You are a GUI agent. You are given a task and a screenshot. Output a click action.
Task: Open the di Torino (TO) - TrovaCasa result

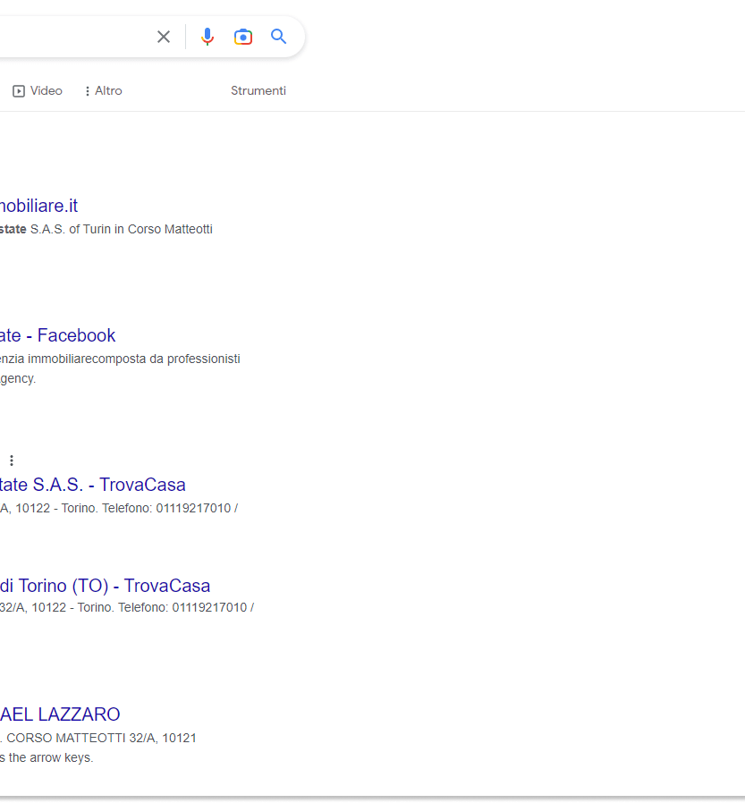[x=105, y=586]
